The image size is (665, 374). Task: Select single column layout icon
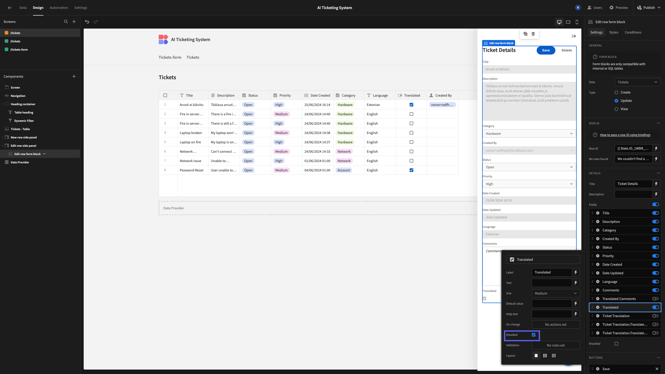tap(536, 356)
